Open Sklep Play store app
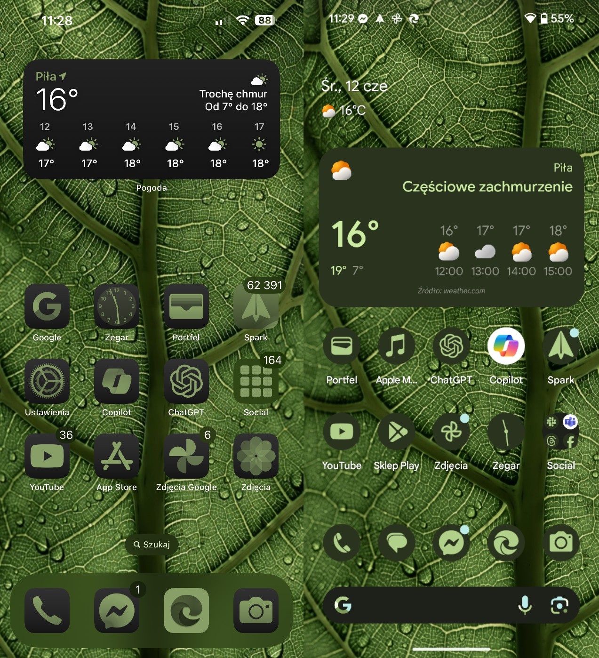Screen dimensions: 599x658 click(x=396, y=432)
